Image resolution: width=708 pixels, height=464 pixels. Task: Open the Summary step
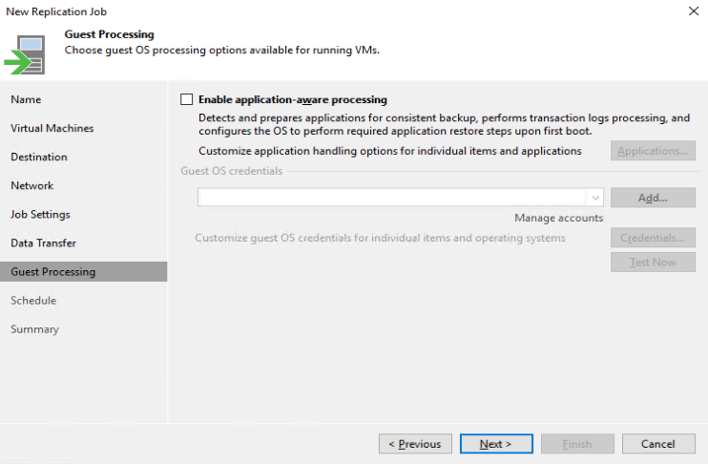tap(34, 329)
